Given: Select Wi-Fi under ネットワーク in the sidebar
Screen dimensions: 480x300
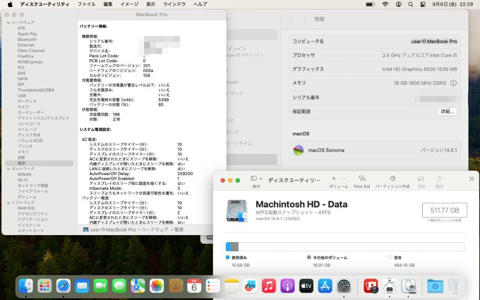Looking at the screenshot, I should point(23,180).
